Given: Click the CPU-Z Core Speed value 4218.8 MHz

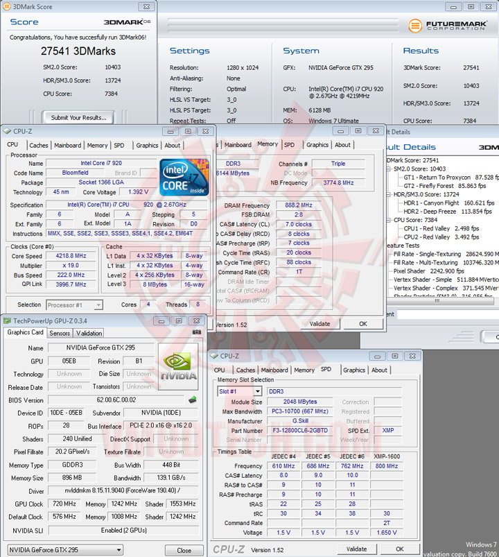Looking at the screenshot, I should point(71,256).
